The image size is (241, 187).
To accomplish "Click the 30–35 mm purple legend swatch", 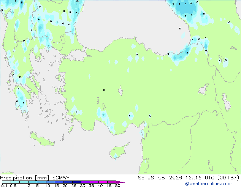I will coord(86,182).
